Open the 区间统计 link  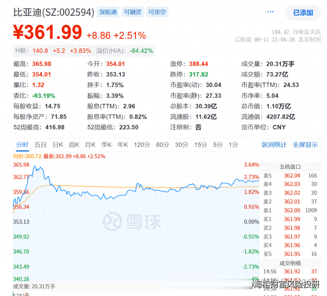(274, 145)
